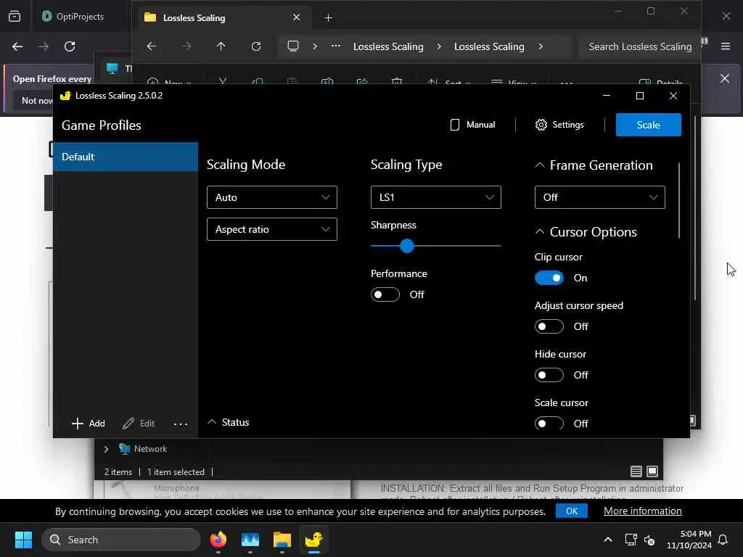Enable the Scale cursor switch
This screenshot has width=743, height=557.
[549, 424]
